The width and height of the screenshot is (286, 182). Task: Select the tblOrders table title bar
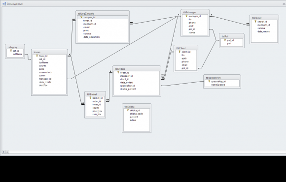pos(137,69)
